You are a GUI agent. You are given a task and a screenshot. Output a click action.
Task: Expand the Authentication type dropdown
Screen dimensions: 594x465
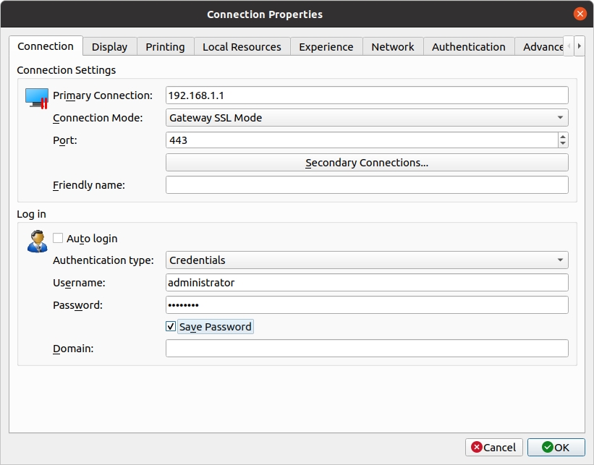click(x=367, y=260)
